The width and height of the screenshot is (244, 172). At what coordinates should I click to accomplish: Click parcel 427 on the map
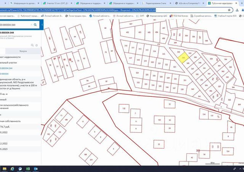point(131,24)
